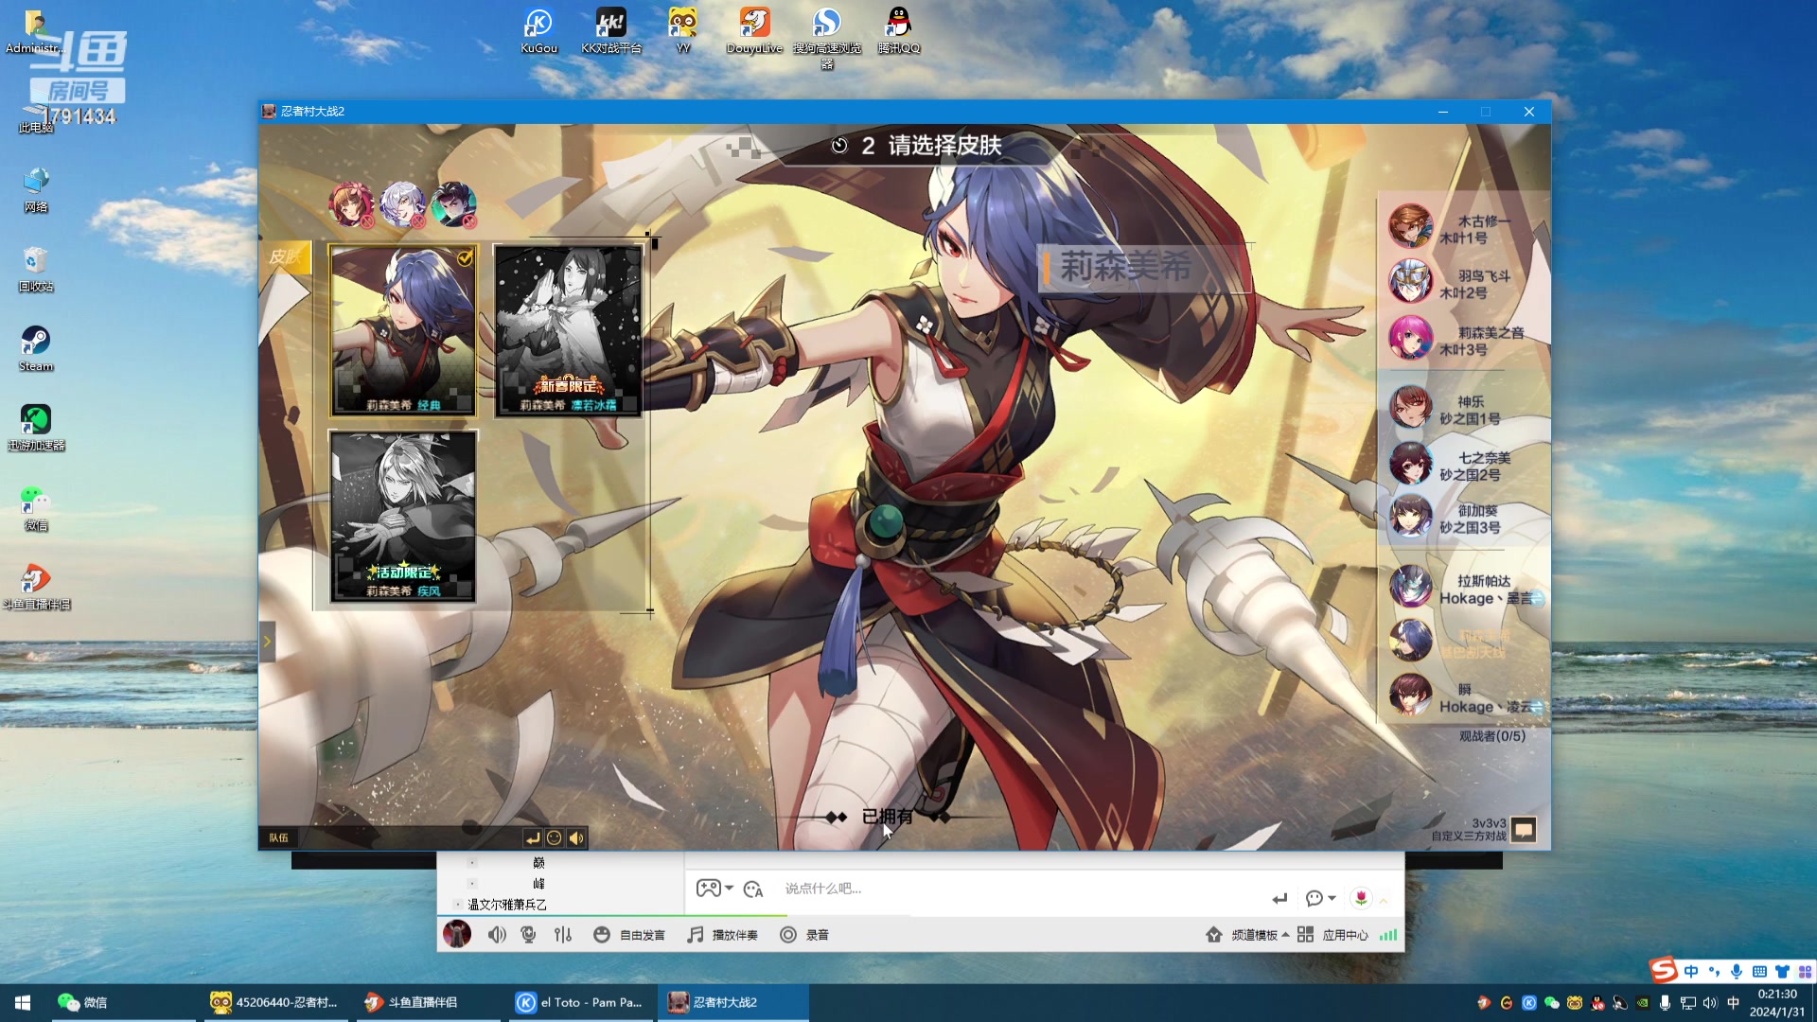Click the YY send enter arrow
The height and width of the screenshot is (1022, 1817).
(x=1279, y=898)
